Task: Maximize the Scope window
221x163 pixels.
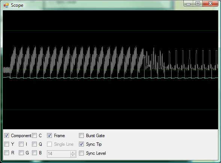Action: click(198, 3)
